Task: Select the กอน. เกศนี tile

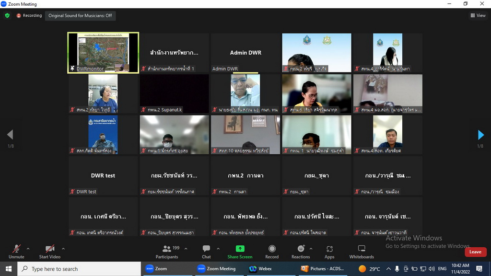Action: tap(103, 217)
